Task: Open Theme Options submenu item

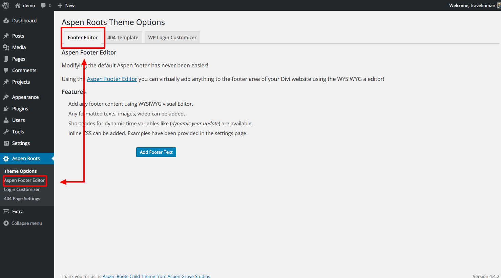Action: pos(20,171)
